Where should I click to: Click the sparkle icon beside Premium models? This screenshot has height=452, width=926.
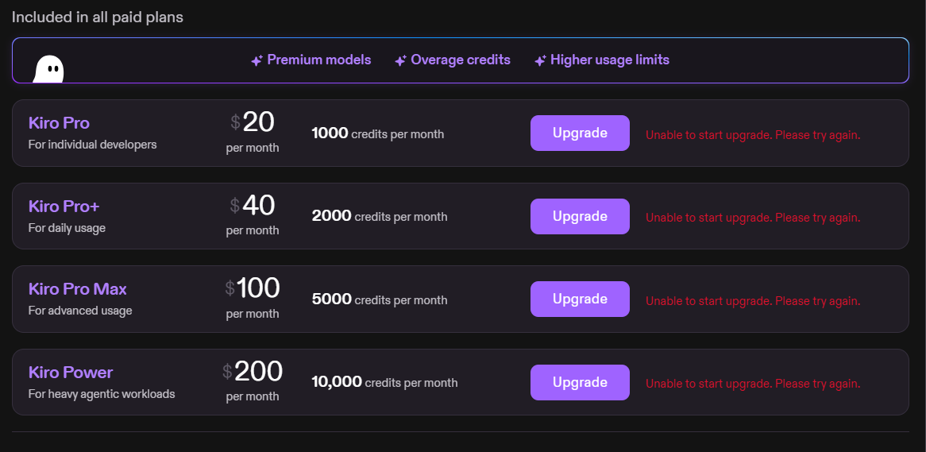click(x=257, y=61)
